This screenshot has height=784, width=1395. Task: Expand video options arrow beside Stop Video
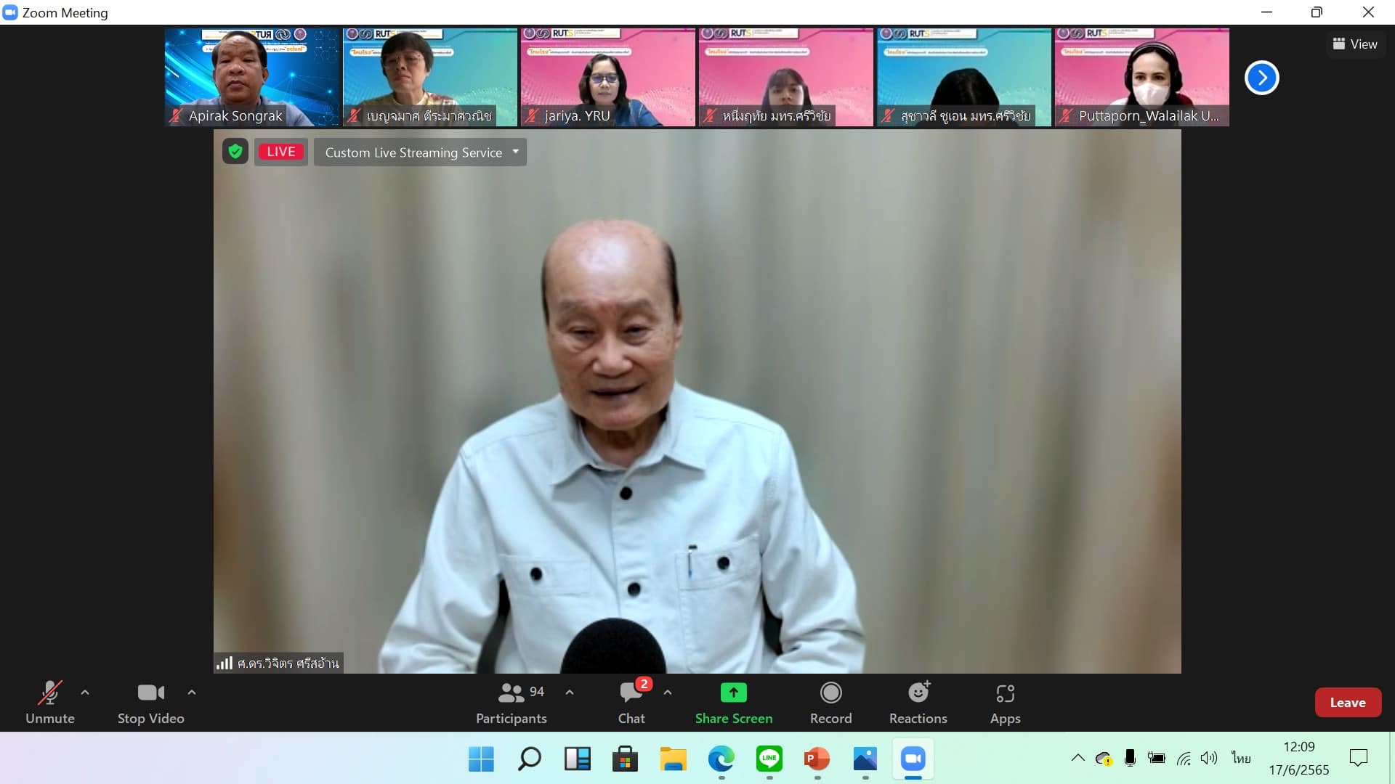coord(192,693)
